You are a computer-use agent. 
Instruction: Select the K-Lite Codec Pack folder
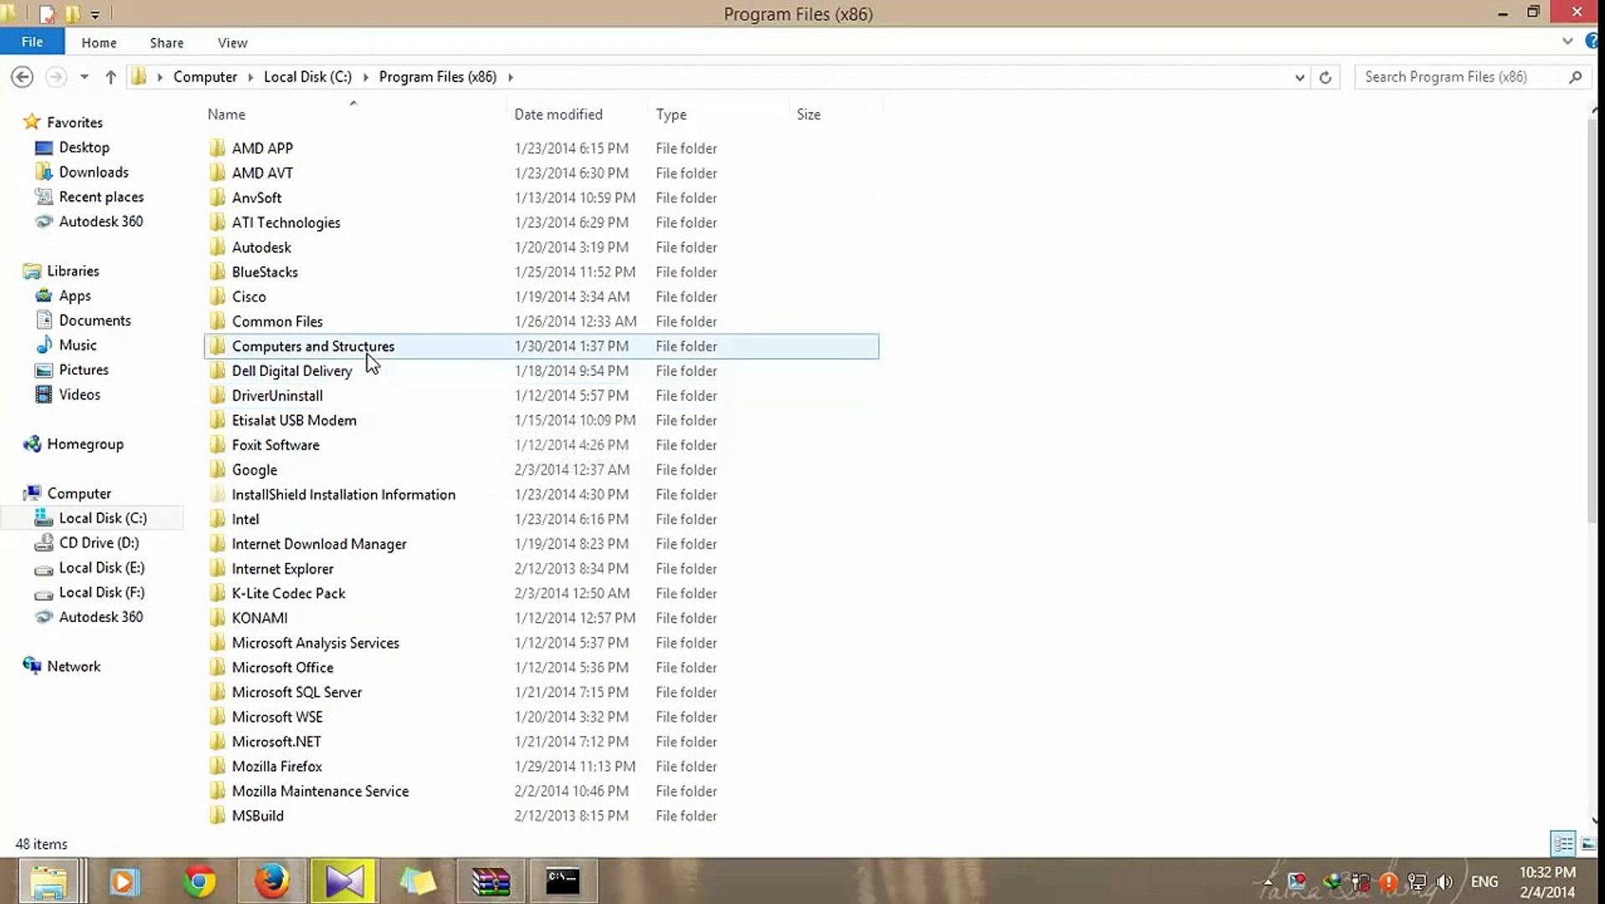541,593
